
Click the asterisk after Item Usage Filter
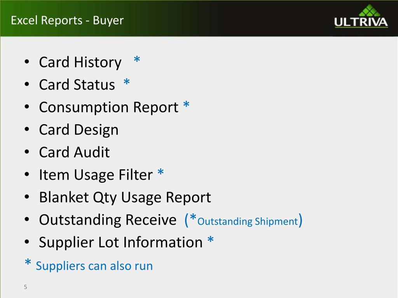click(161, 172)
